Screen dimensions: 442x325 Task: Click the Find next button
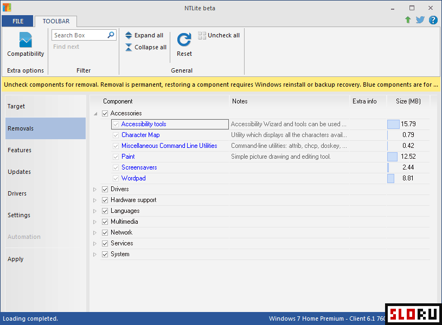(x=66, y=47)
